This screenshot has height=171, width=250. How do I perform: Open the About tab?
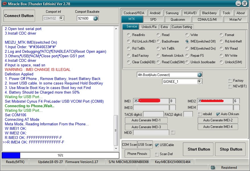coord(240,13)
